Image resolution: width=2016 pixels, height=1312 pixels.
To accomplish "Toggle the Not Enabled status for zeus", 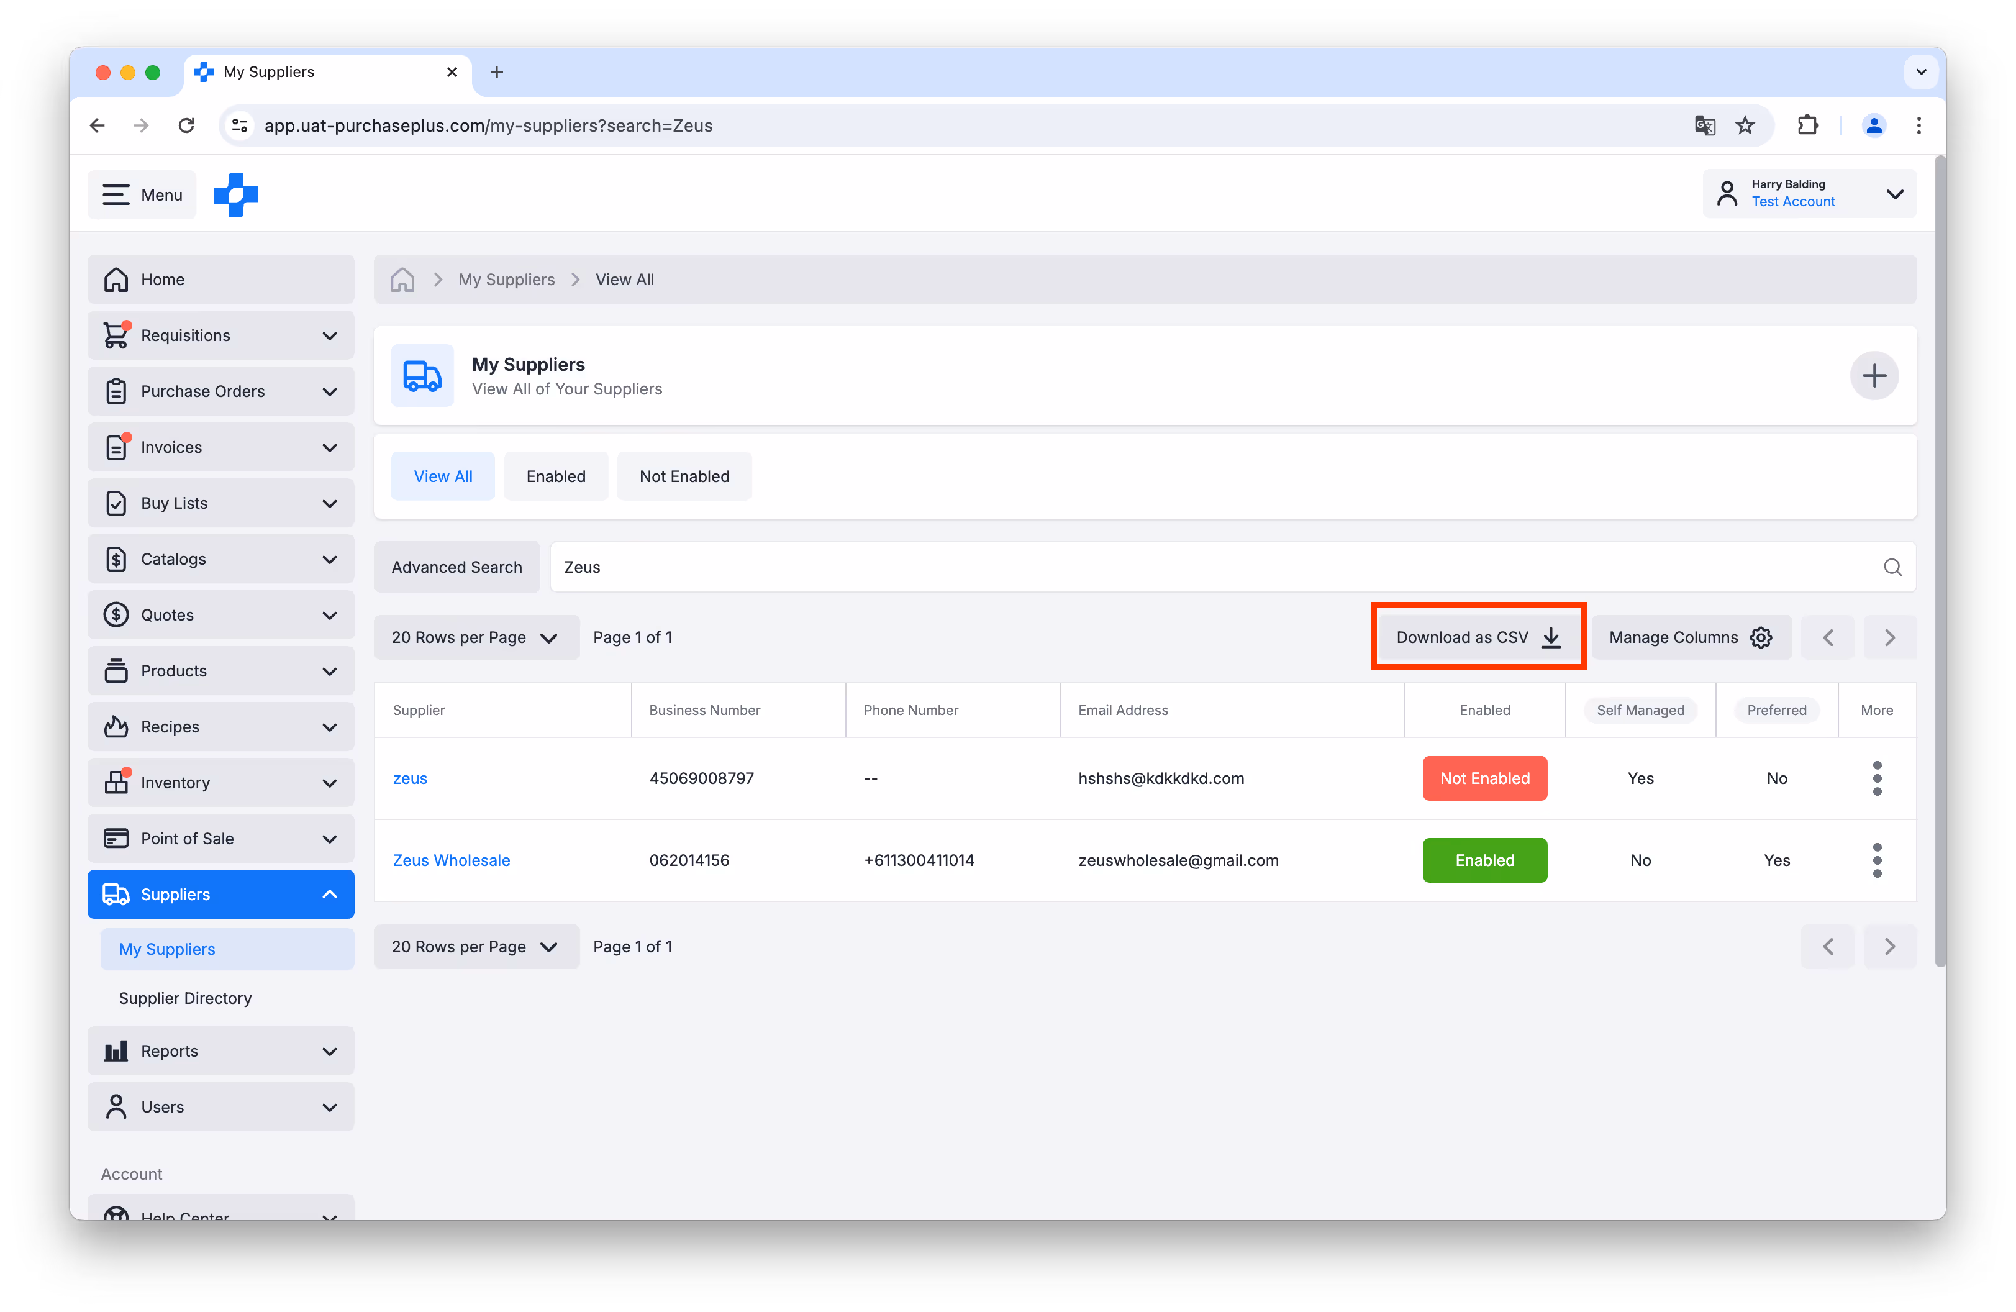I will pos(1484,778).
